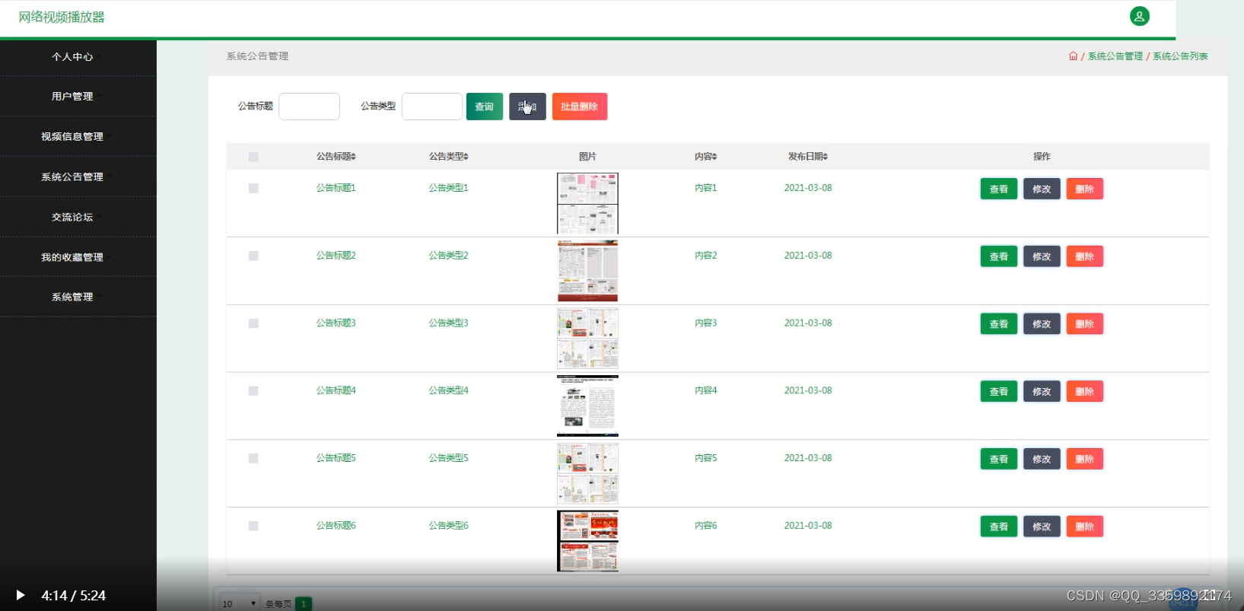Click 查看 in the 公告标题2 row
The image size is (1244, 611).
click(x=999, y=256)
